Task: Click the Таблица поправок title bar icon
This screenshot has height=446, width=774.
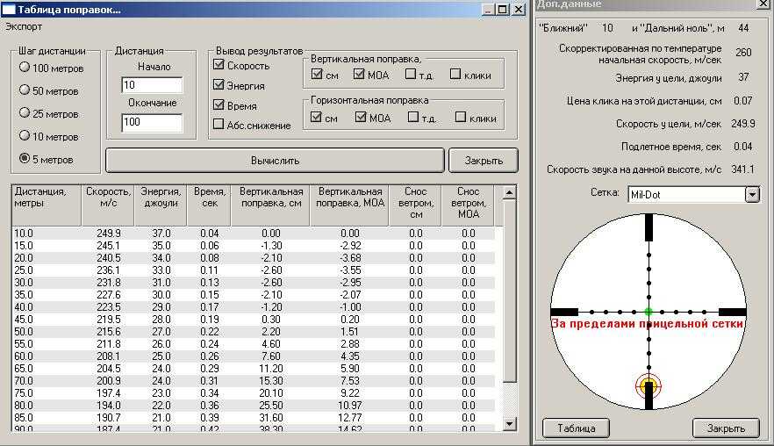Action: point(9,10)
